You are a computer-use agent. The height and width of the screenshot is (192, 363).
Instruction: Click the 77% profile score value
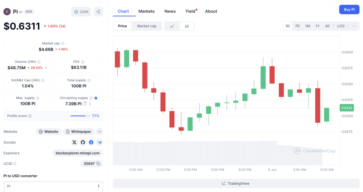click(96, 116)
